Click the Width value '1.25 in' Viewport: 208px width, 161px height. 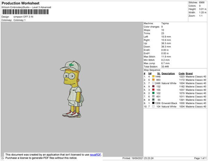pos(203,12)
